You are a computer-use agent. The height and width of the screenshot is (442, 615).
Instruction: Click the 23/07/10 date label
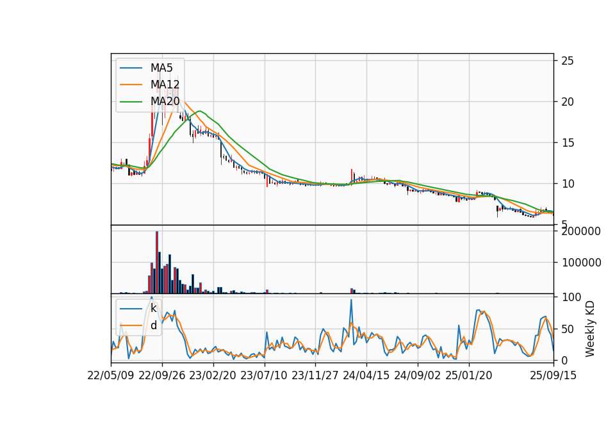[264, 375]
